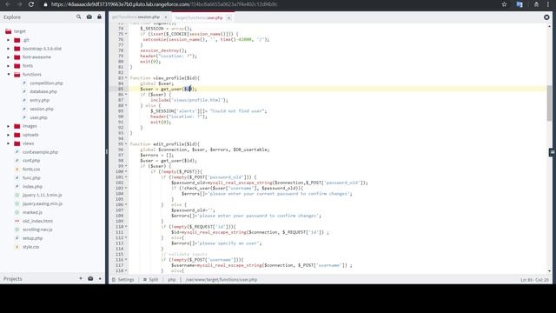Click file path /var/www/target/functions/user.php
The height and width of the screenshot is (313, 556).
pyautogui.click(x=222, y=280)
